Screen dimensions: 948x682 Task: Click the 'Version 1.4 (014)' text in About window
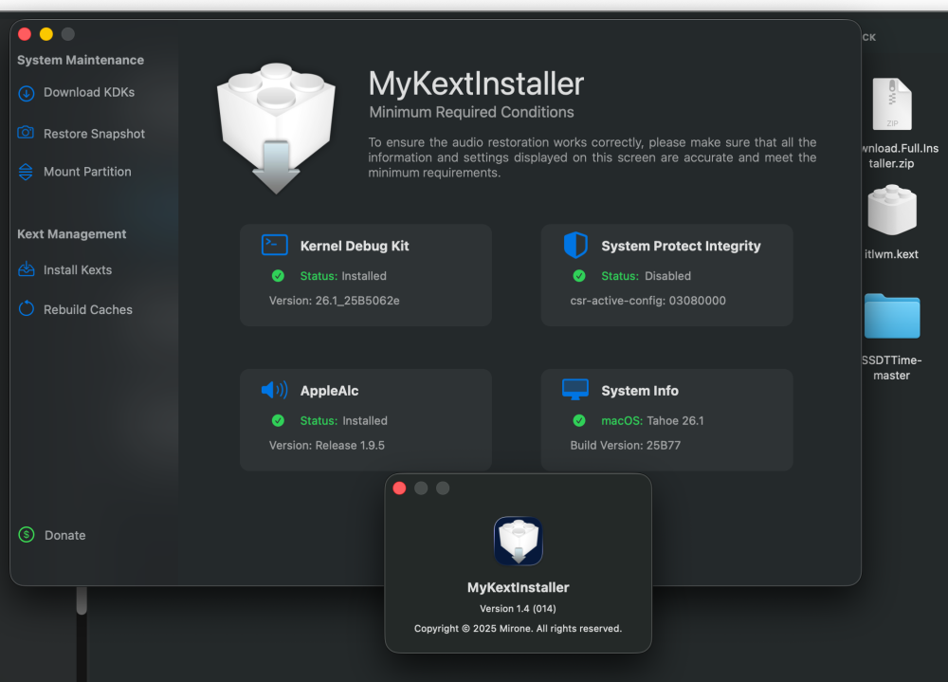click(519, 609)
